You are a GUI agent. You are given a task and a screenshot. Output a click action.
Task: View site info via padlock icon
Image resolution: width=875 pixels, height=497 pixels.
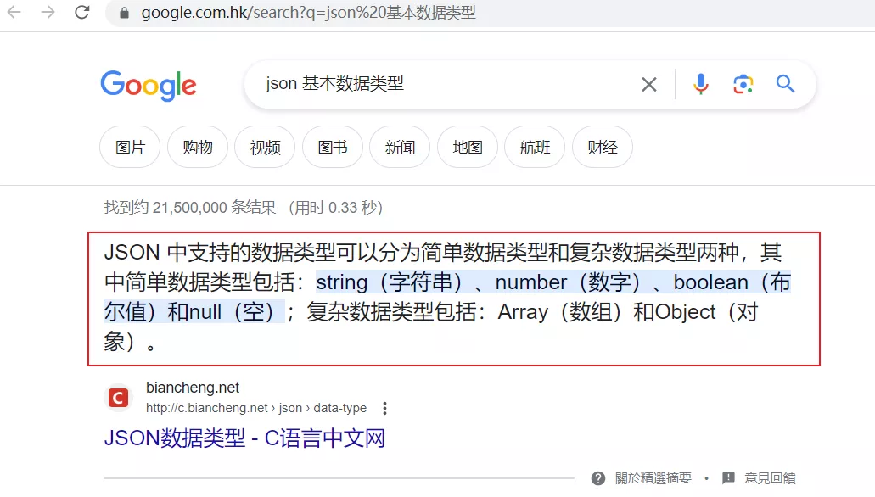(124, 12)
